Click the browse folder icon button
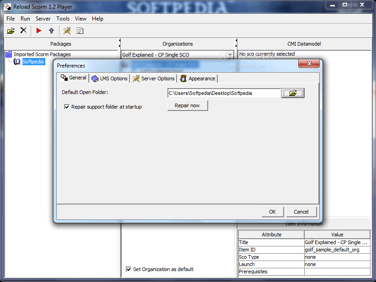This screenshot has width=376, height=282. [293, 93]
